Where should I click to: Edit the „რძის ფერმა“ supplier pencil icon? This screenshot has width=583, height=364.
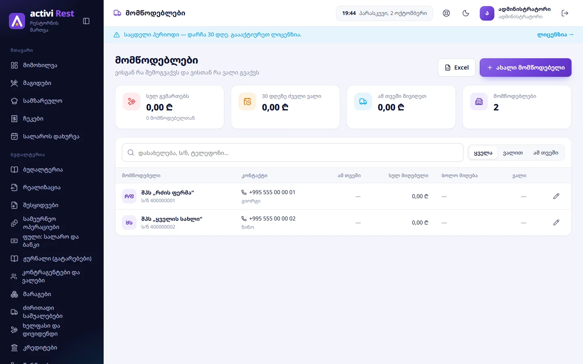click(x=556, y=196)
